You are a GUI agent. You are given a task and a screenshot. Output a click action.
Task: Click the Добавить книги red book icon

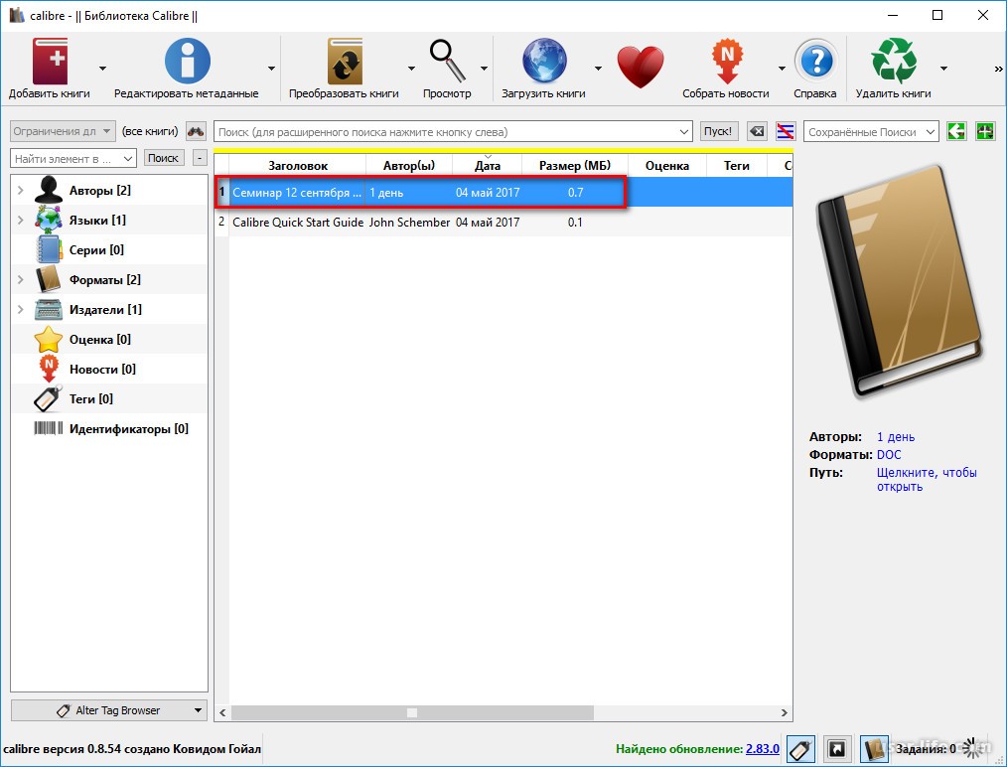(x=50, y=61)
